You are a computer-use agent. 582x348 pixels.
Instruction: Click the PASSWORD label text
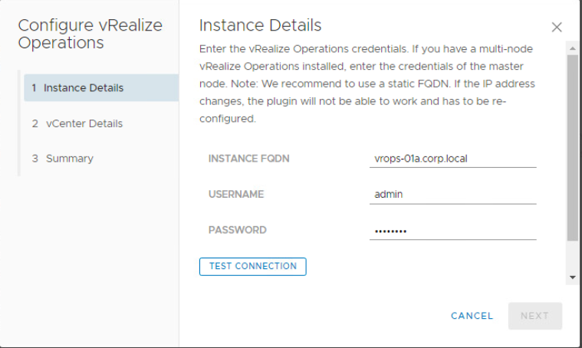[x=238, y=230]
